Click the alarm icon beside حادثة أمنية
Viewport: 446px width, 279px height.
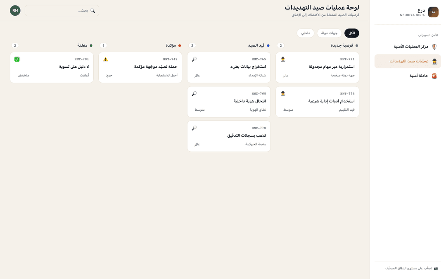point(434,76)
